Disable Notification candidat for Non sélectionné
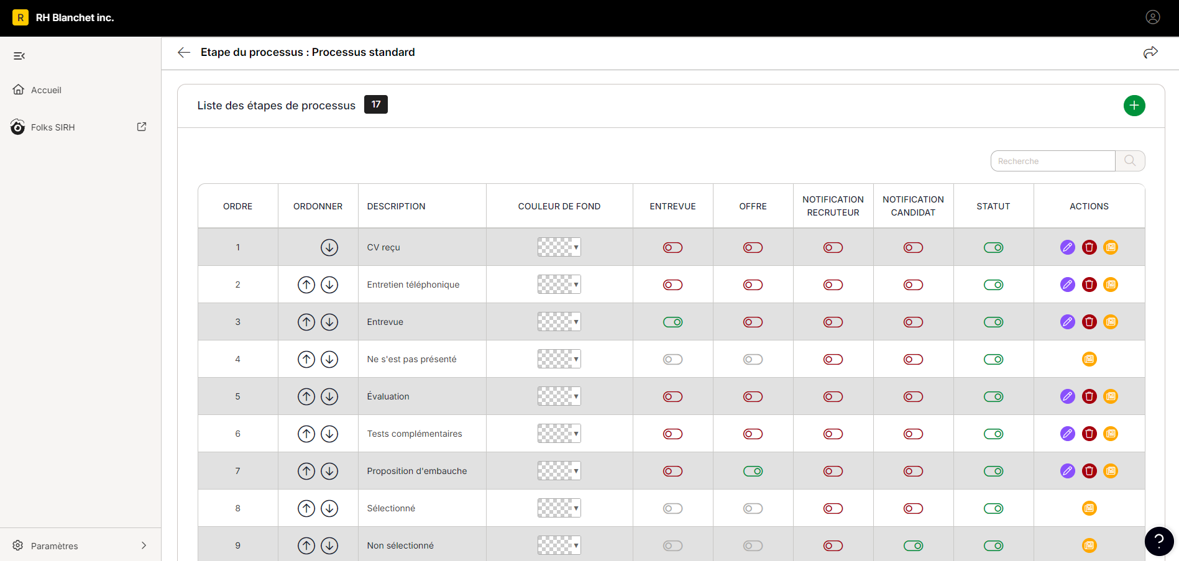The height and width of the screenshot is (561, 1179). click(x=914, y=545)
